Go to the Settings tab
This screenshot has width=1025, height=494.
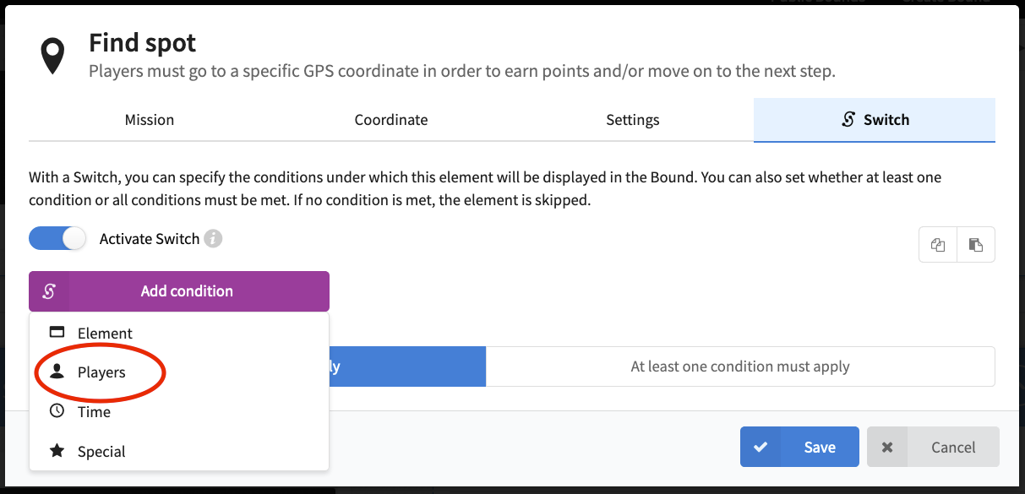point(633,120)
